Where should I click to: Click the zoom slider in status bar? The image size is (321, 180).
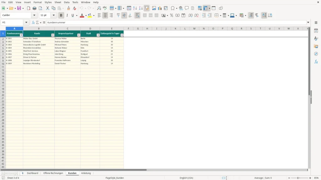299,178
